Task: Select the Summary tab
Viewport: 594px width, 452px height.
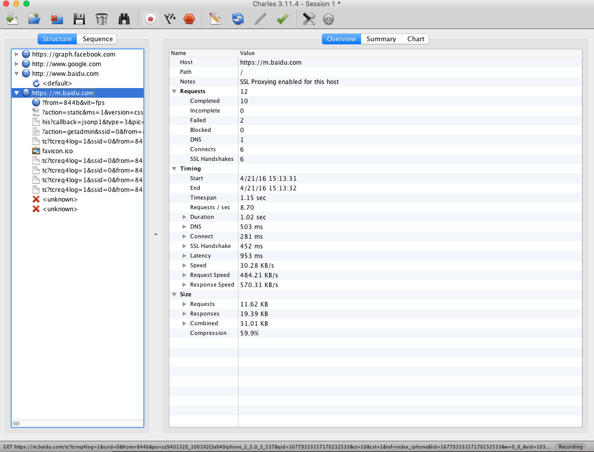Action: click(381, 39)
